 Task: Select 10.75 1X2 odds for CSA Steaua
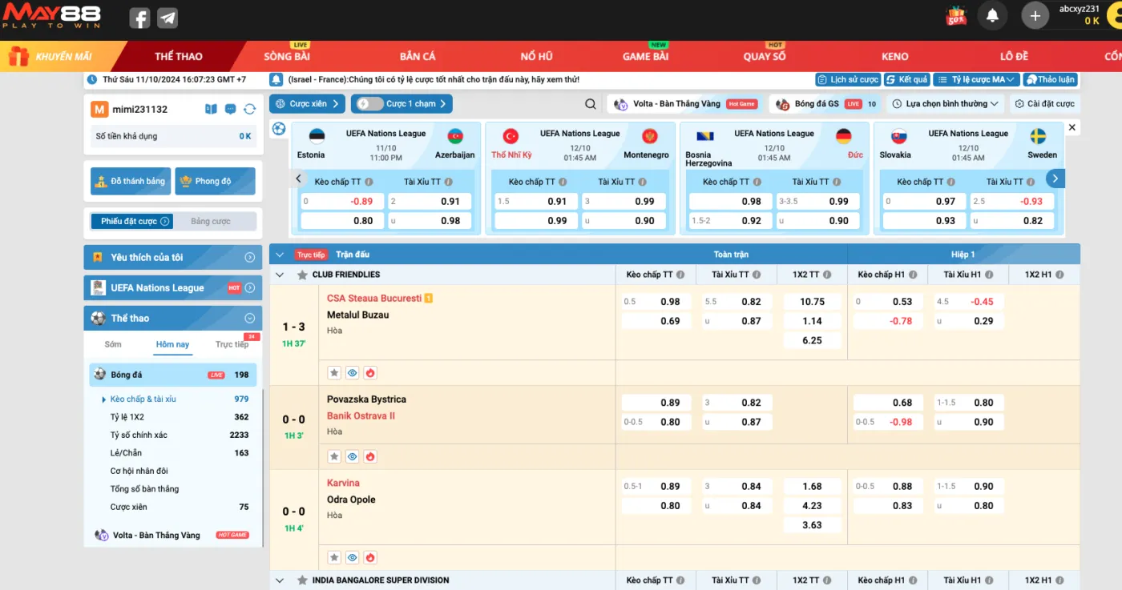coord(812,302)
